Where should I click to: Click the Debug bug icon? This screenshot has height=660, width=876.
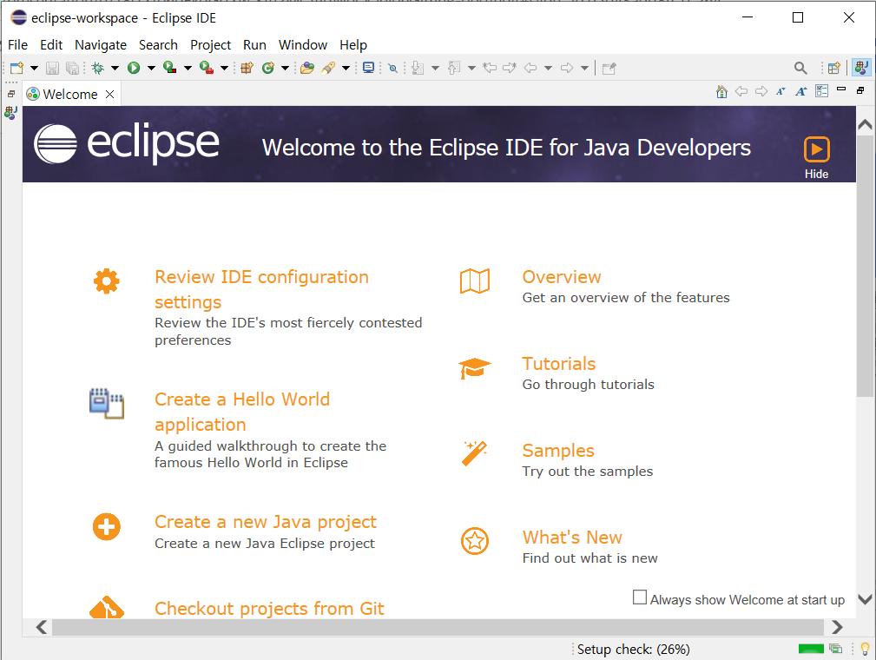[98, 69]
